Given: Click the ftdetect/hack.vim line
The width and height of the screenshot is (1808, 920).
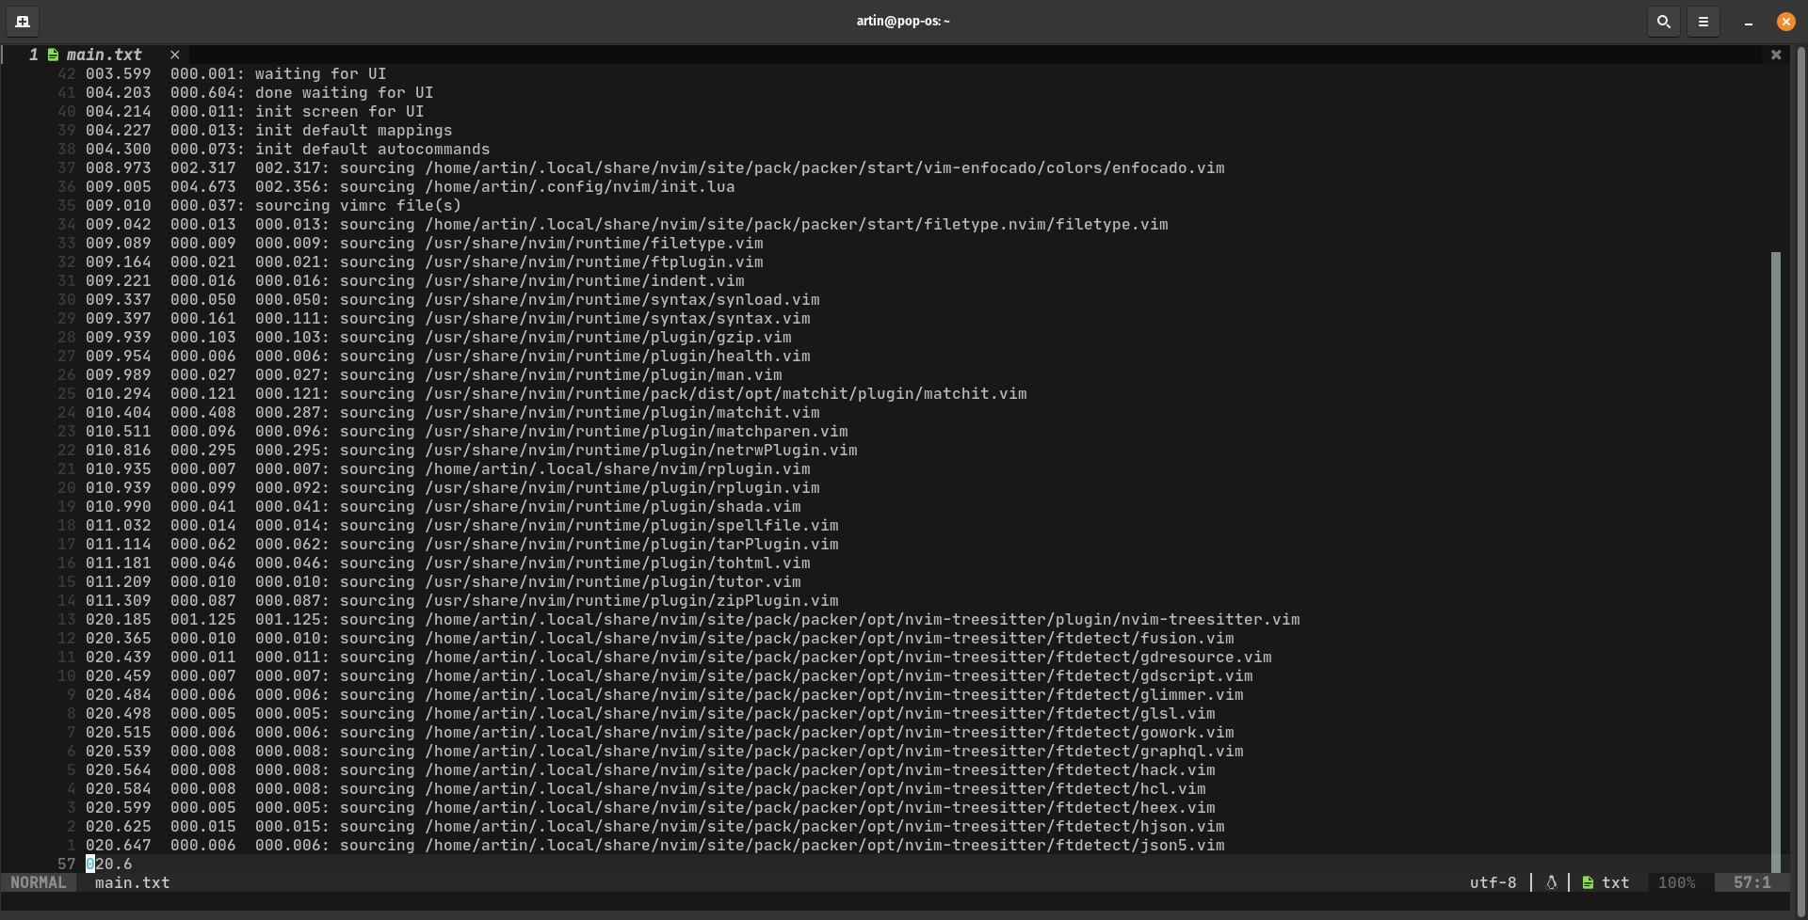Looking at the screenshot, I should [650, 769].
